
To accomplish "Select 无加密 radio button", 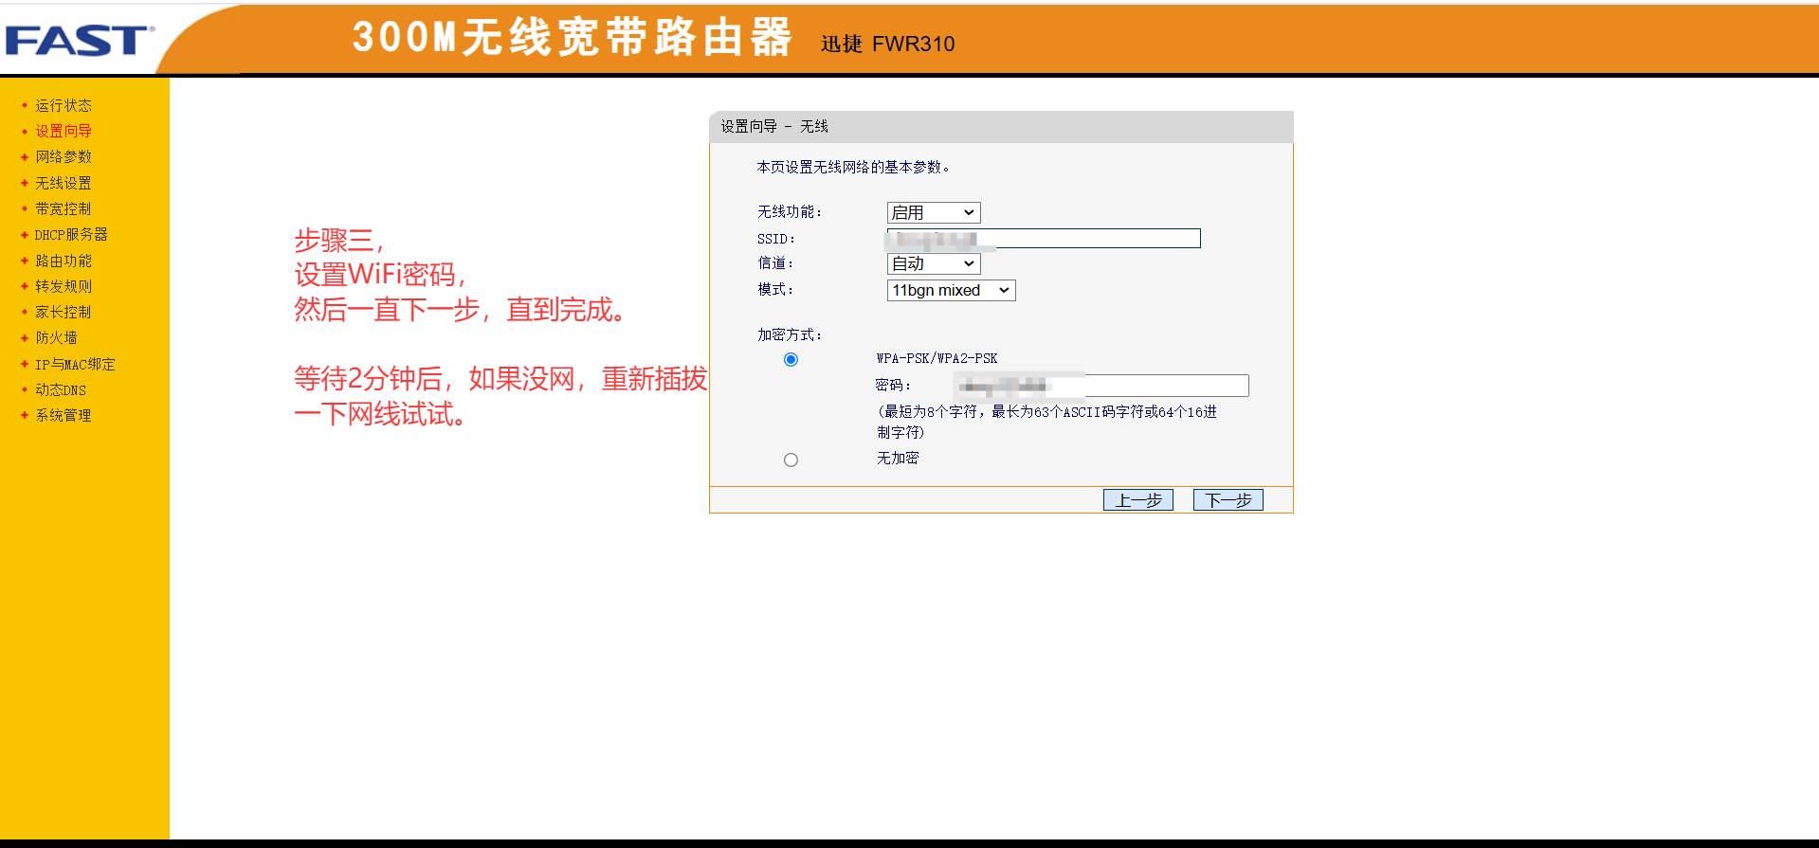I will (791, 460).
